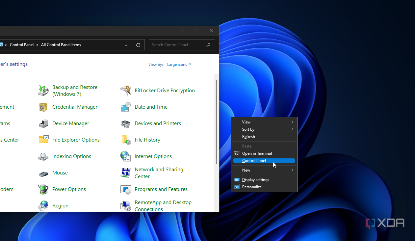Open the Large icons view dropdown
The height and width of the screenshot is (241, 415).
coord(179,64)
